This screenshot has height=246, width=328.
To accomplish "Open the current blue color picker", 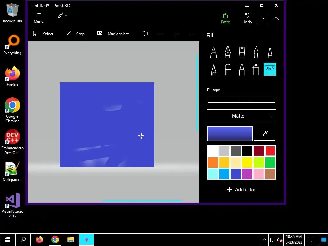I will click(x=230, y=134).
